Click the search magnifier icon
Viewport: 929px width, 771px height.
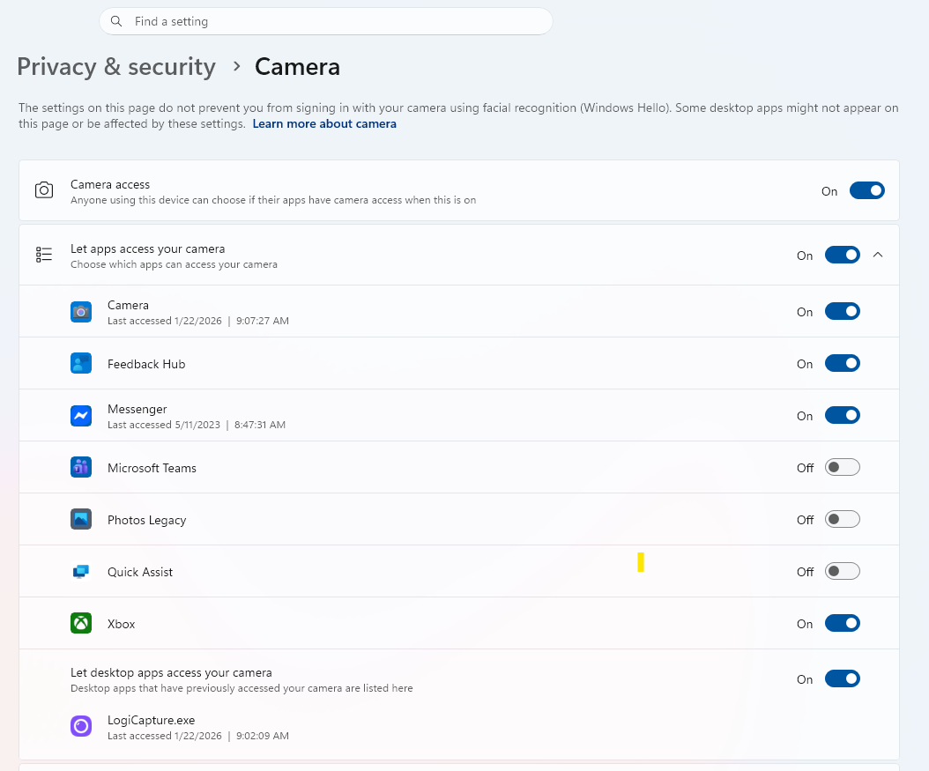pyautogui.click(x=116, y=21)
